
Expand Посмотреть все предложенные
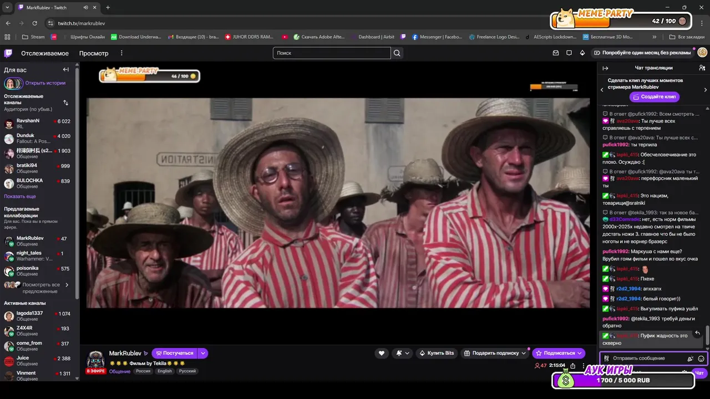tap(37, 288)
